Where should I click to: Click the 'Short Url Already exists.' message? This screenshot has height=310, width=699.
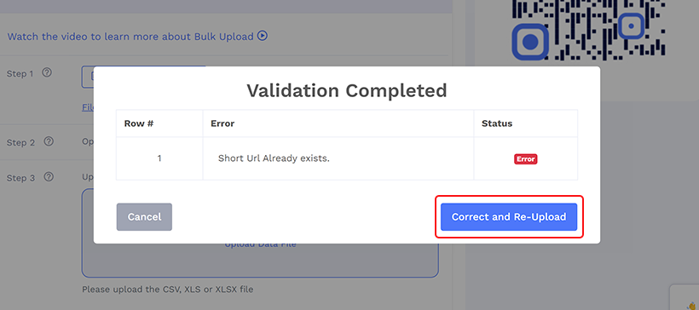coord(274,158)
